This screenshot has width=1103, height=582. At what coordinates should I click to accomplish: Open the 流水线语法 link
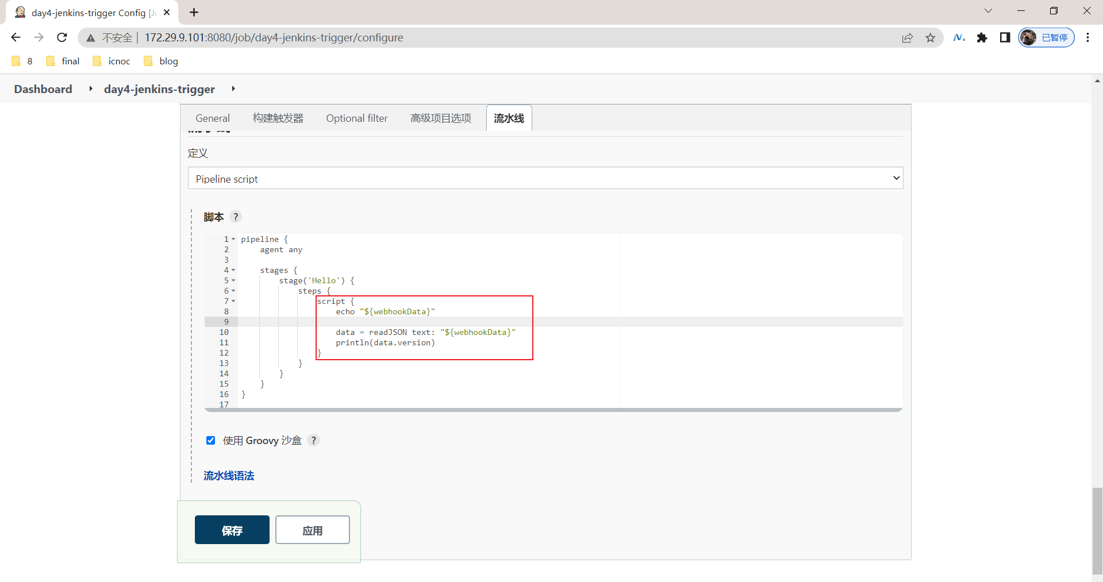(229, 476)
